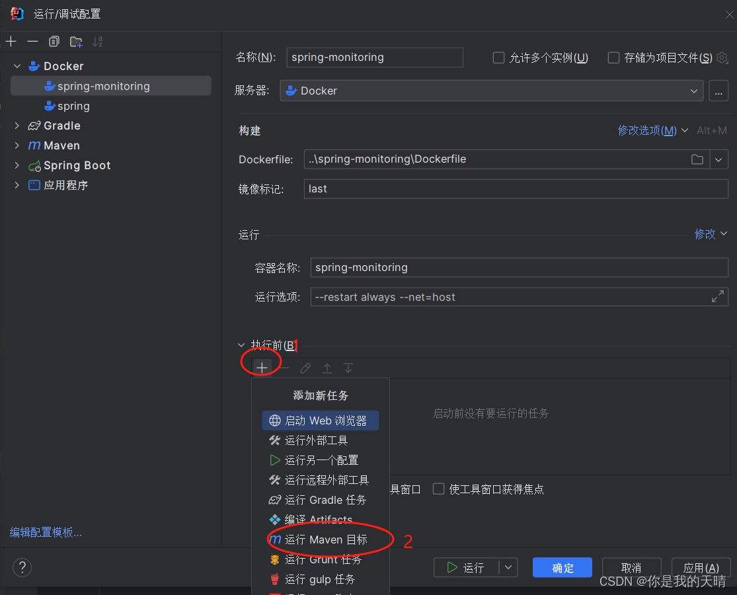
Task: Toggle the focus tool window checkbox
Action: [438, 489]
